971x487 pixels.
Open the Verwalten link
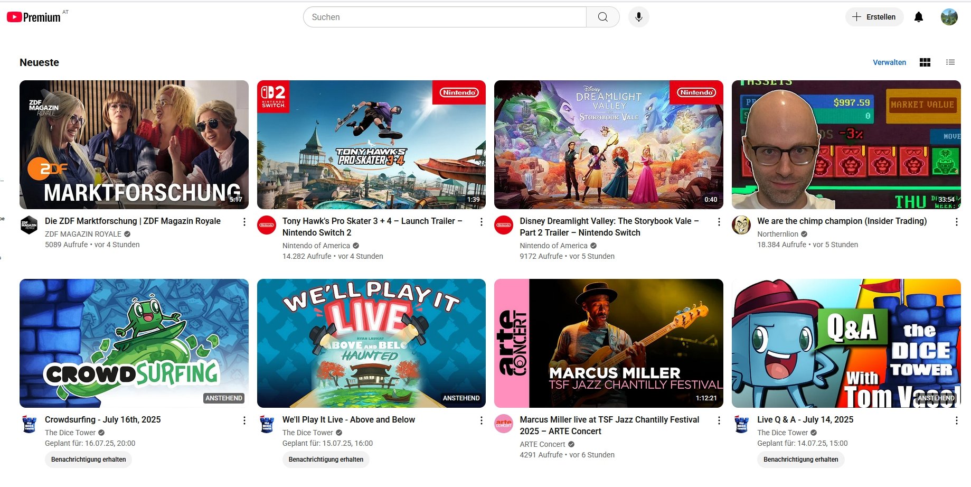tap(889, 62)
